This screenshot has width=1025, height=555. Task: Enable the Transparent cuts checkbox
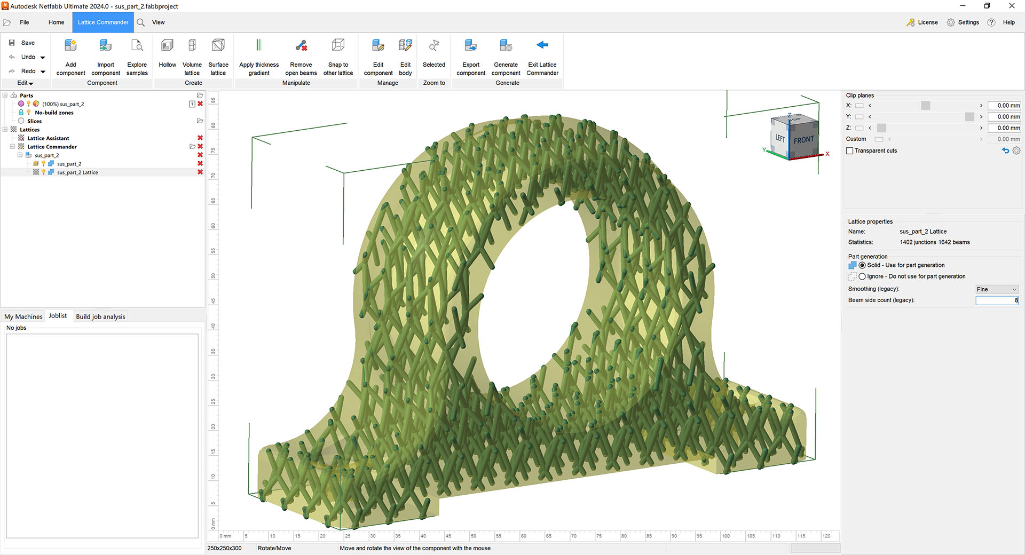point(850,151)
